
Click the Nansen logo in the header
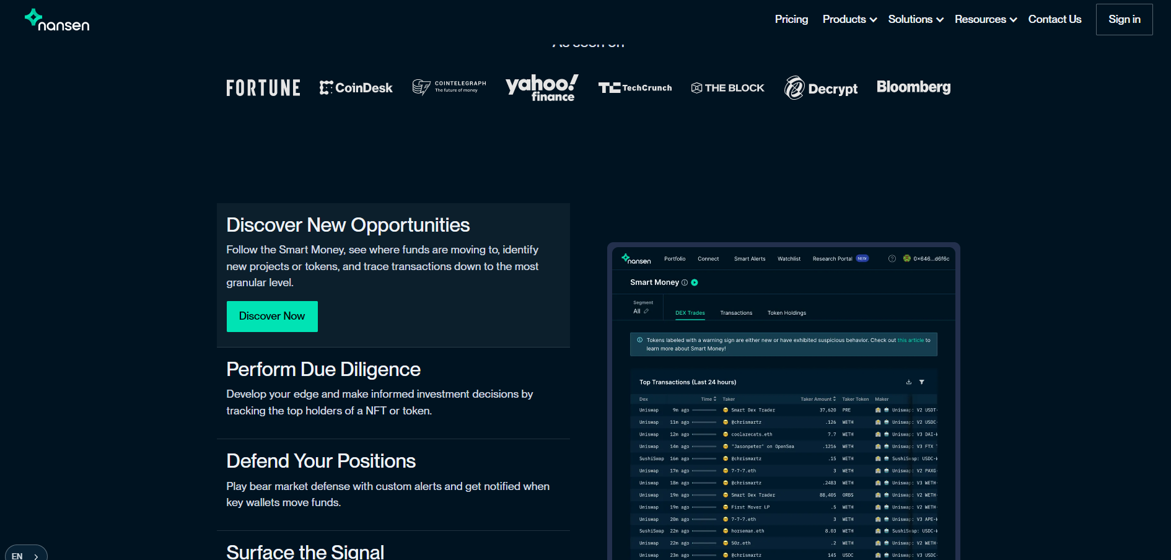click(x=57, y=20)
